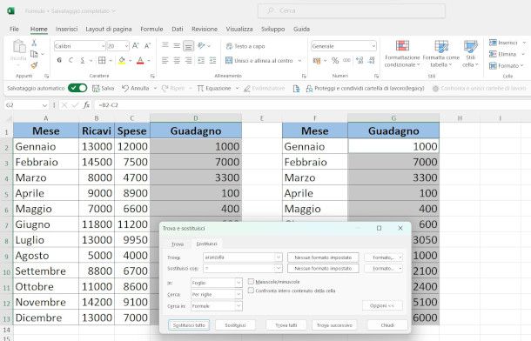Open the font size 20 dropdown

tap(126, 45)
